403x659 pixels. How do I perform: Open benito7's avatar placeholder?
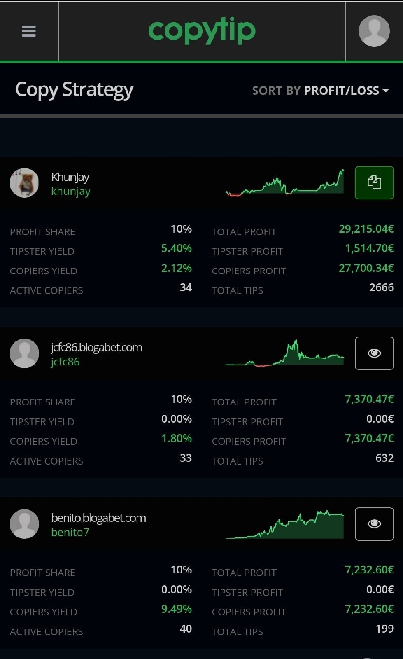tap(24, 523)
